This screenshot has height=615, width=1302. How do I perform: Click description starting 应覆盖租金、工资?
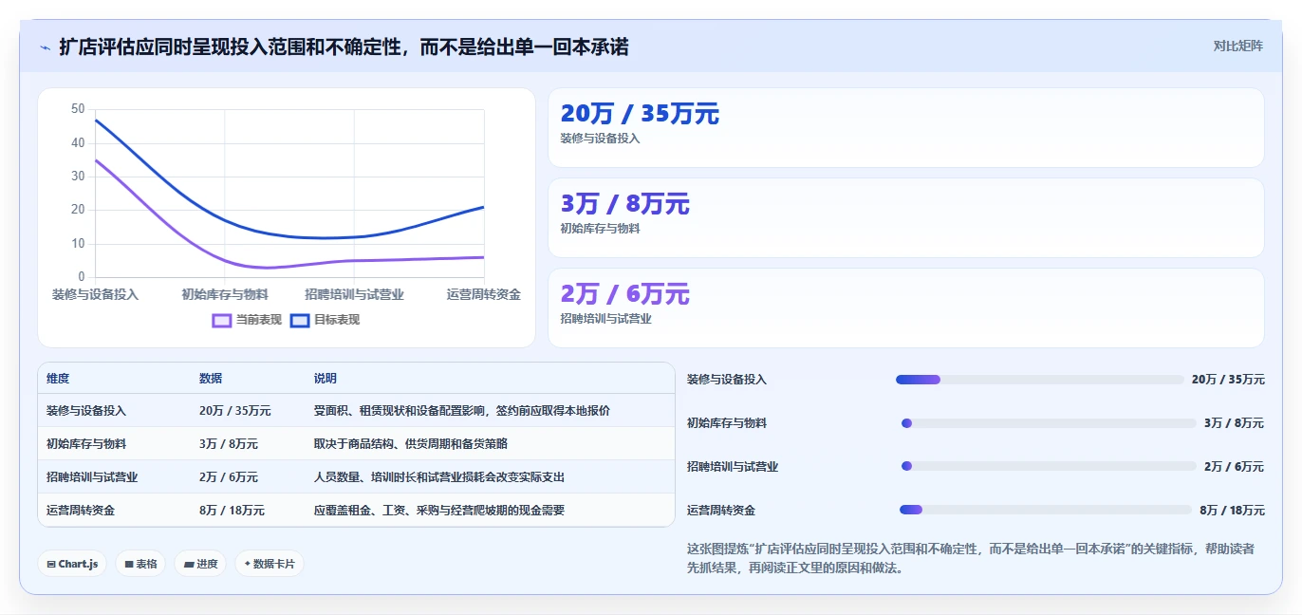439,511
